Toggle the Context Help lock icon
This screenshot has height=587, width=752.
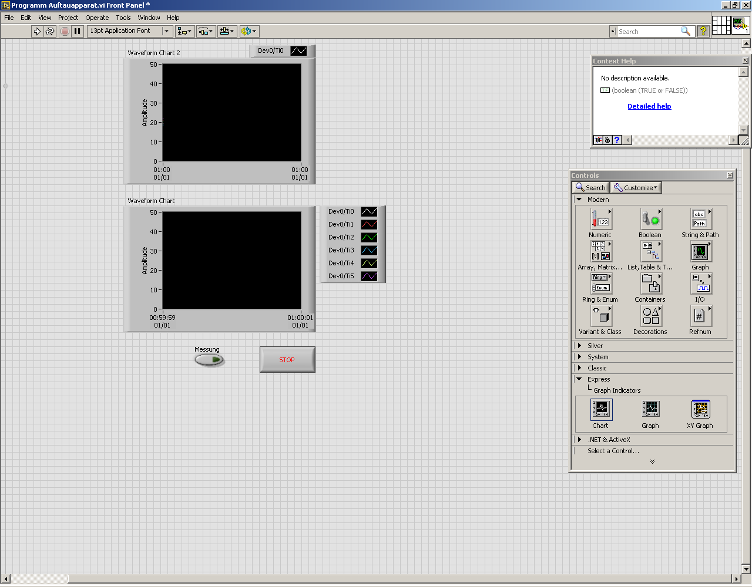point(607,140)
